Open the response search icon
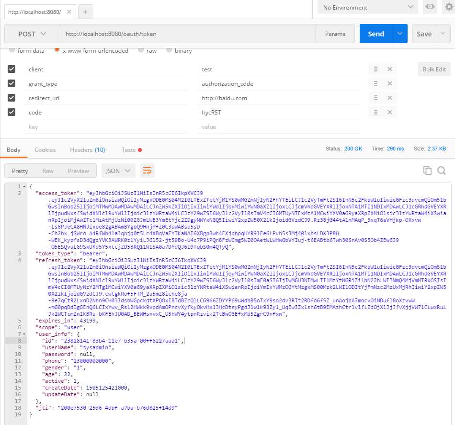This screenshot has width=455, height=425. [442, 171]
